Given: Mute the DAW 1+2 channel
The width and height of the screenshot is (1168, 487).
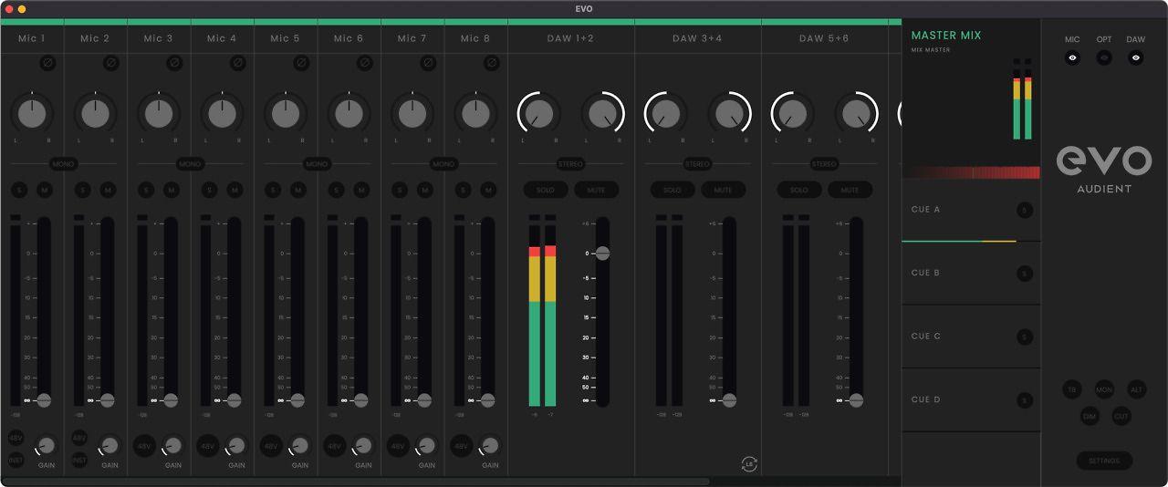Looking at the screenshot, I should pyautogui.click(x=596, y=190).
